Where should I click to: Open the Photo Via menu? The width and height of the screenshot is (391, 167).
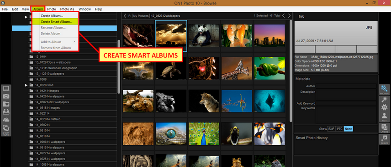coord(67,9)
